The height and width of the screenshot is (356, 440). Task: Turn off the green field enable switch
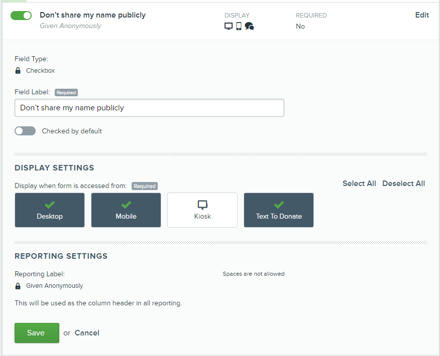click(x=21, y=16)
